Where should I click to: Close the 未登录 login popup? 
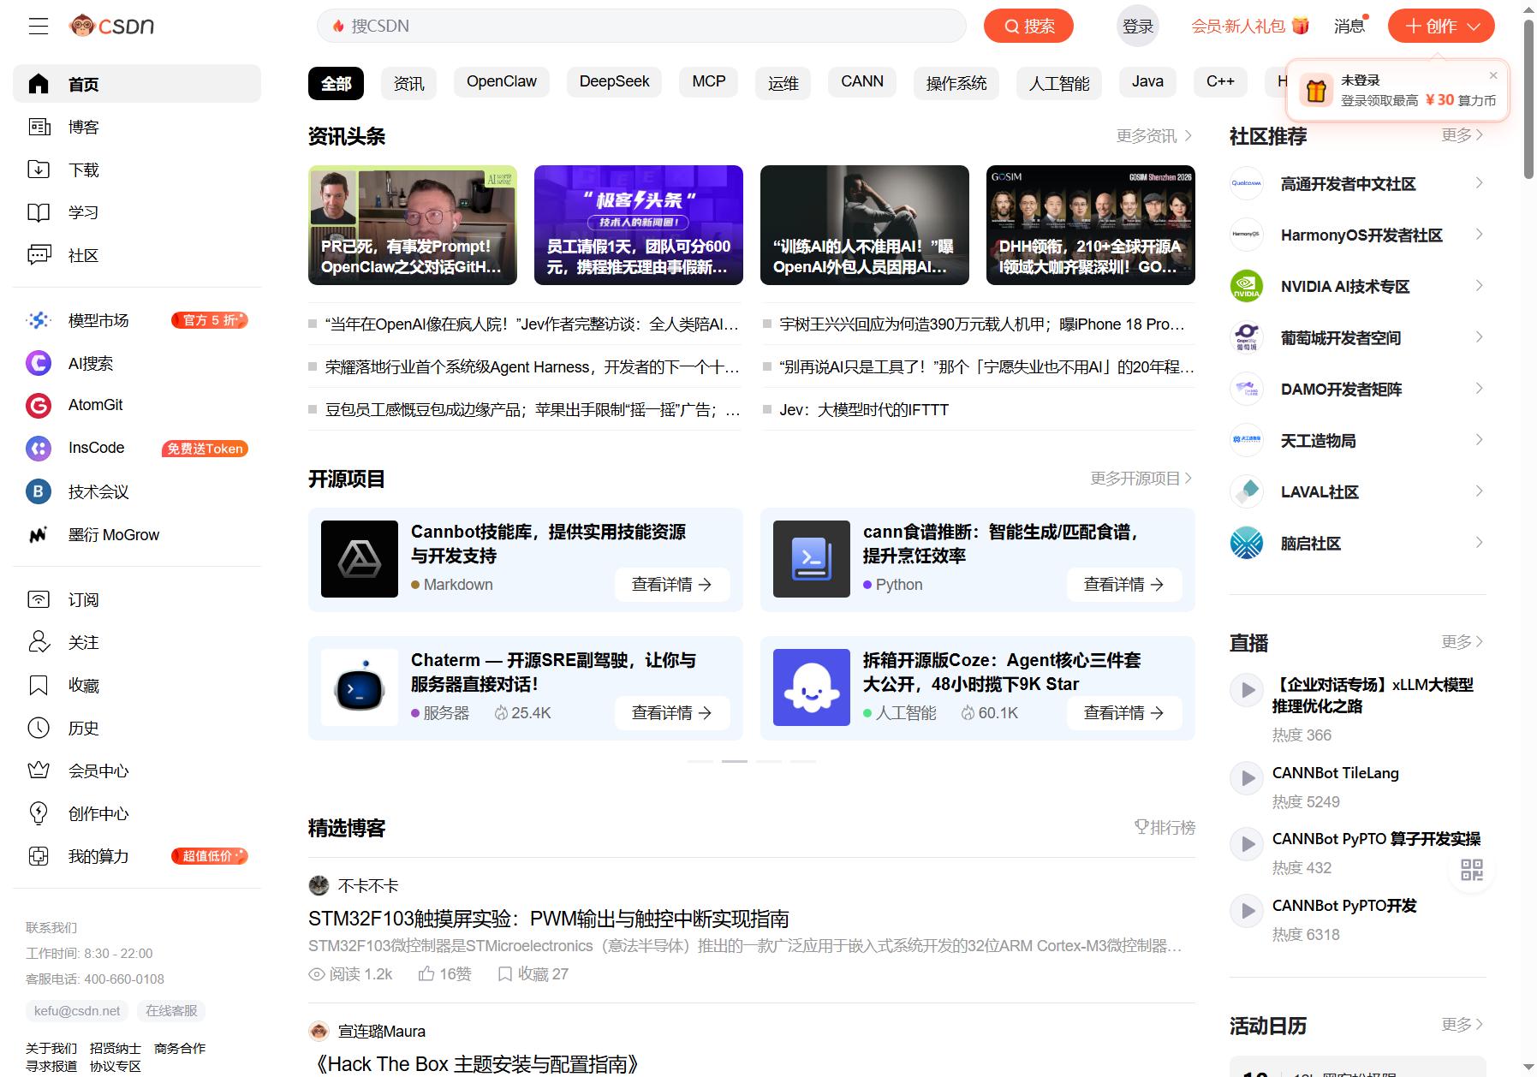[x=1493, y=75]
